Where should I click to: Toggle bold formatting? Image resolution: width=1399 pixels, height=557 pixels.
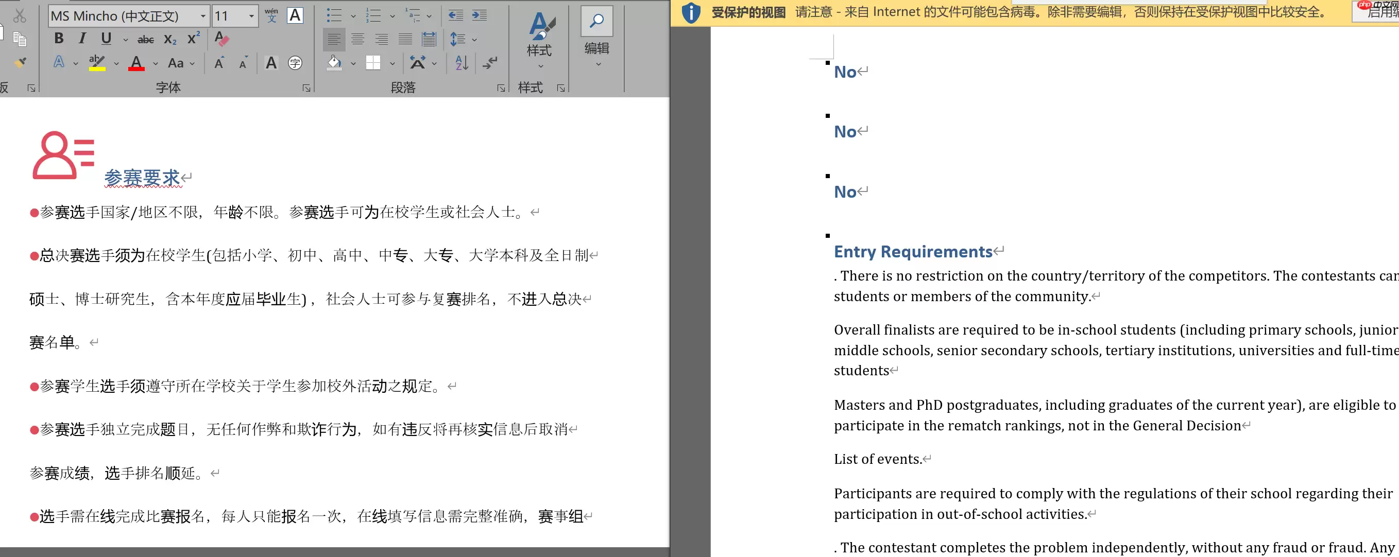[x=59, y=39]
